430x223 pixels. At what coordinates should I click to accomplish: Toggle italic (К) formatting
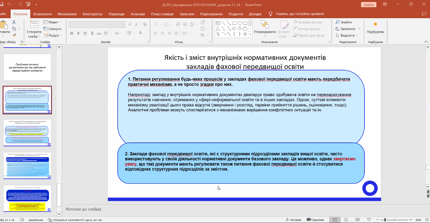pyautogui.click(x=78, y=33)
